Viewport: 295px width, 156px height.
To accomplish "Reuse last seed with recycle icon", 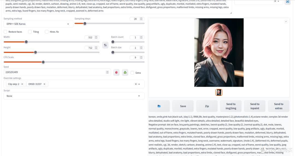I will coord(125,72).
